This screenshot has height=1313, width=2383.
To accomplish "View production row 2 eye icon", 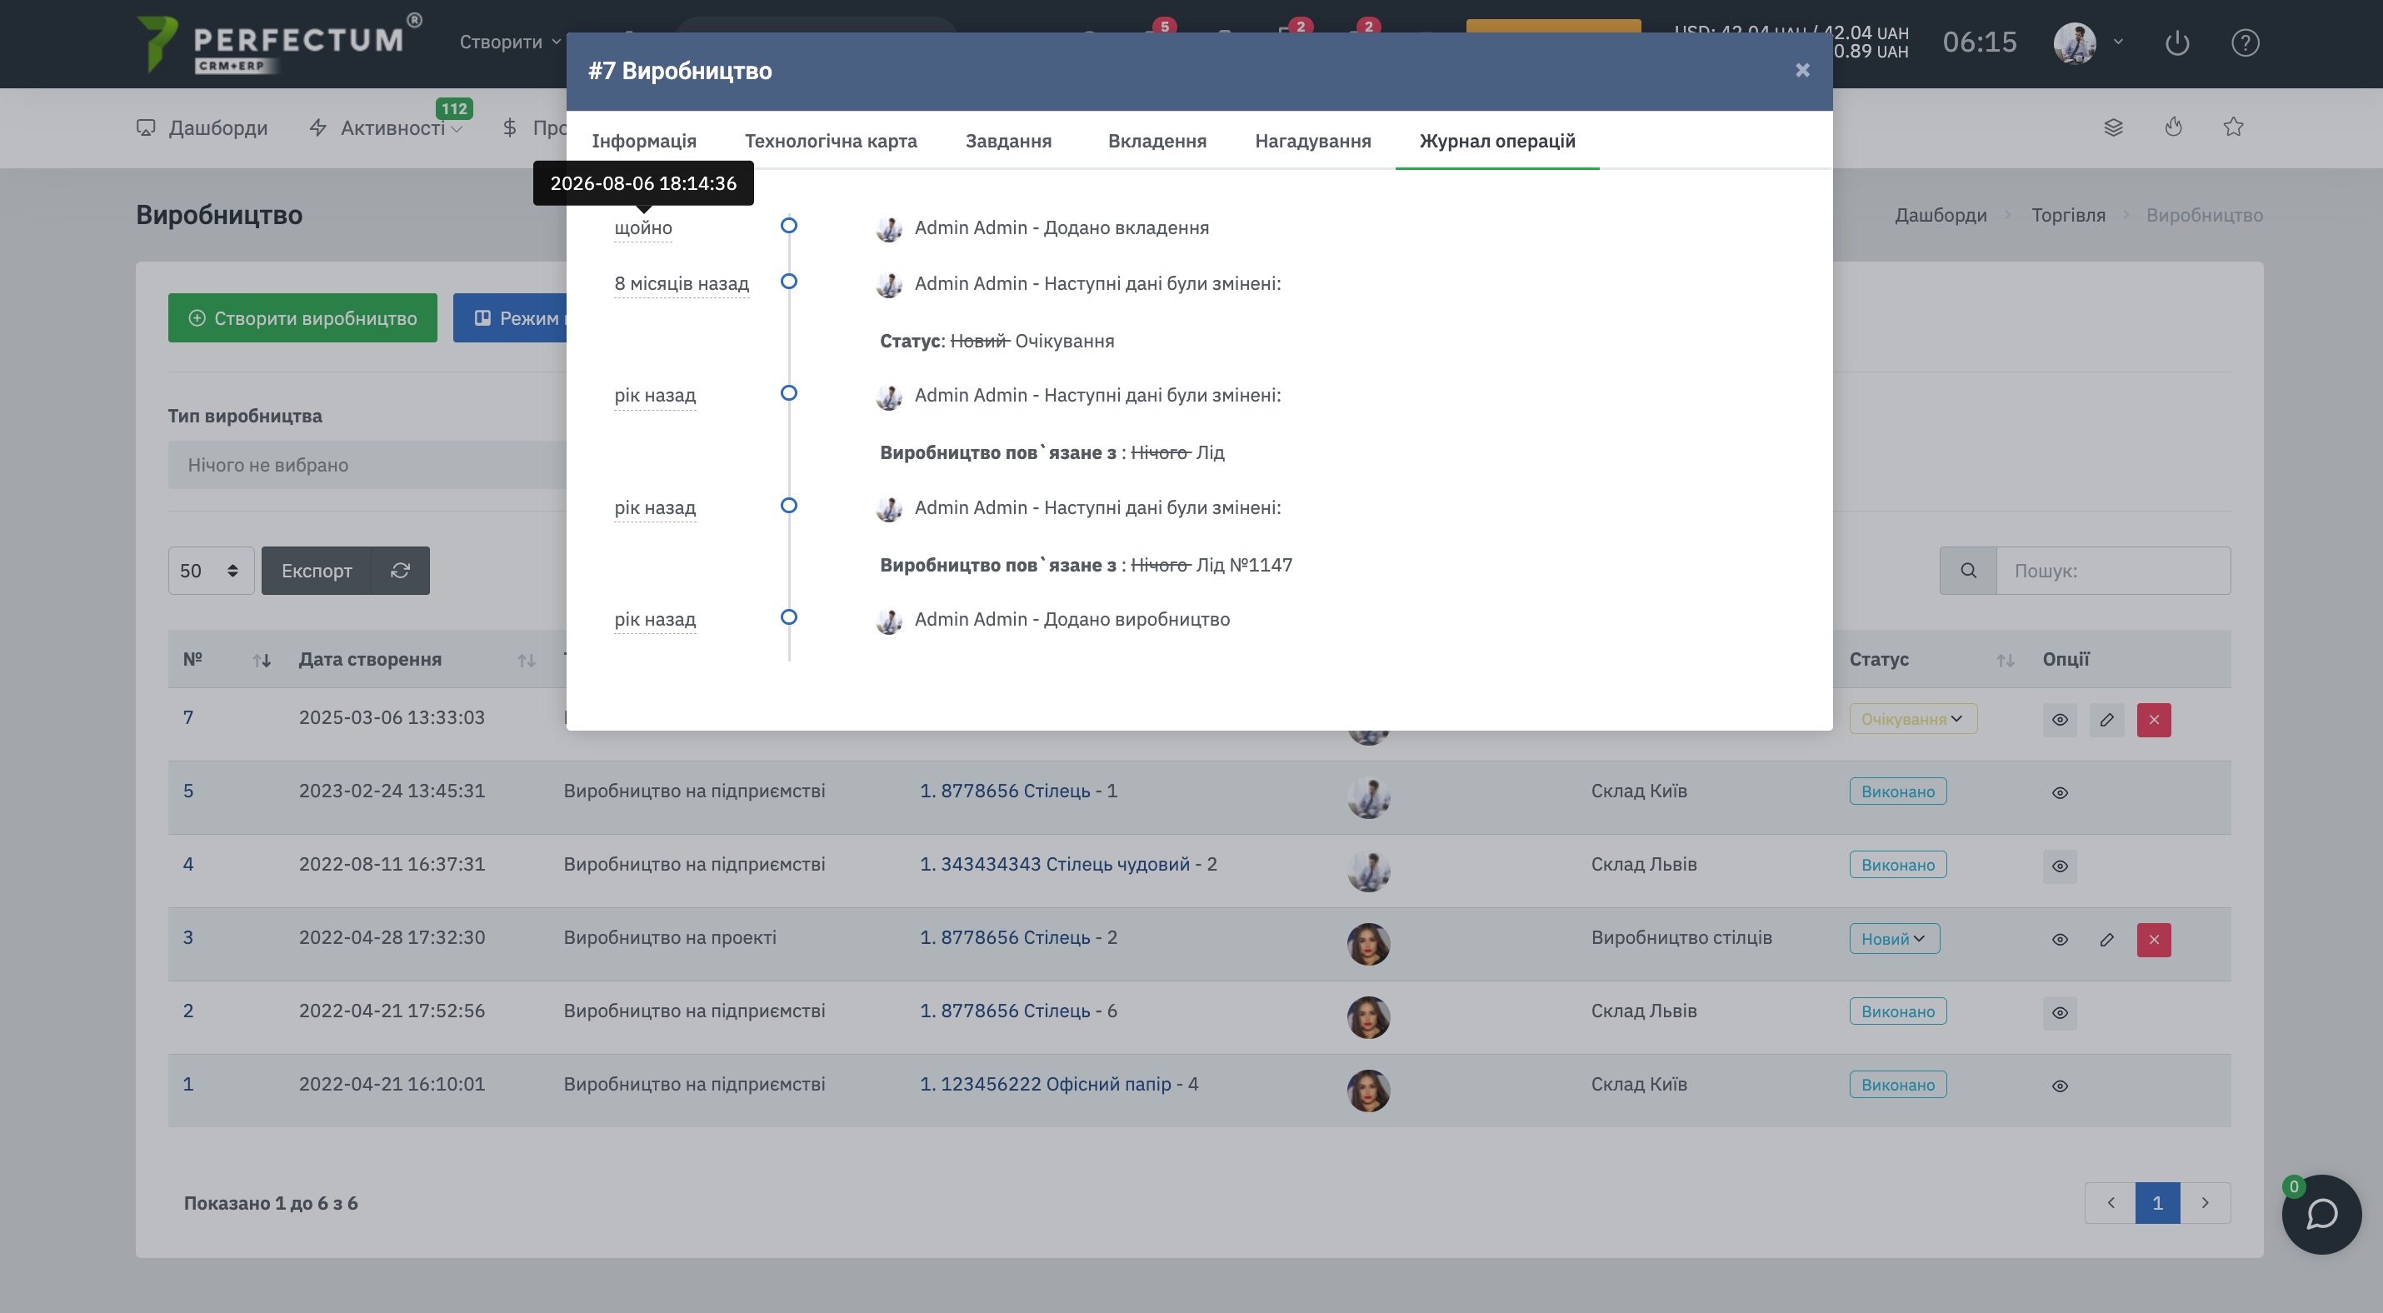I will pyautogui.click(x=2059, y=1012).
